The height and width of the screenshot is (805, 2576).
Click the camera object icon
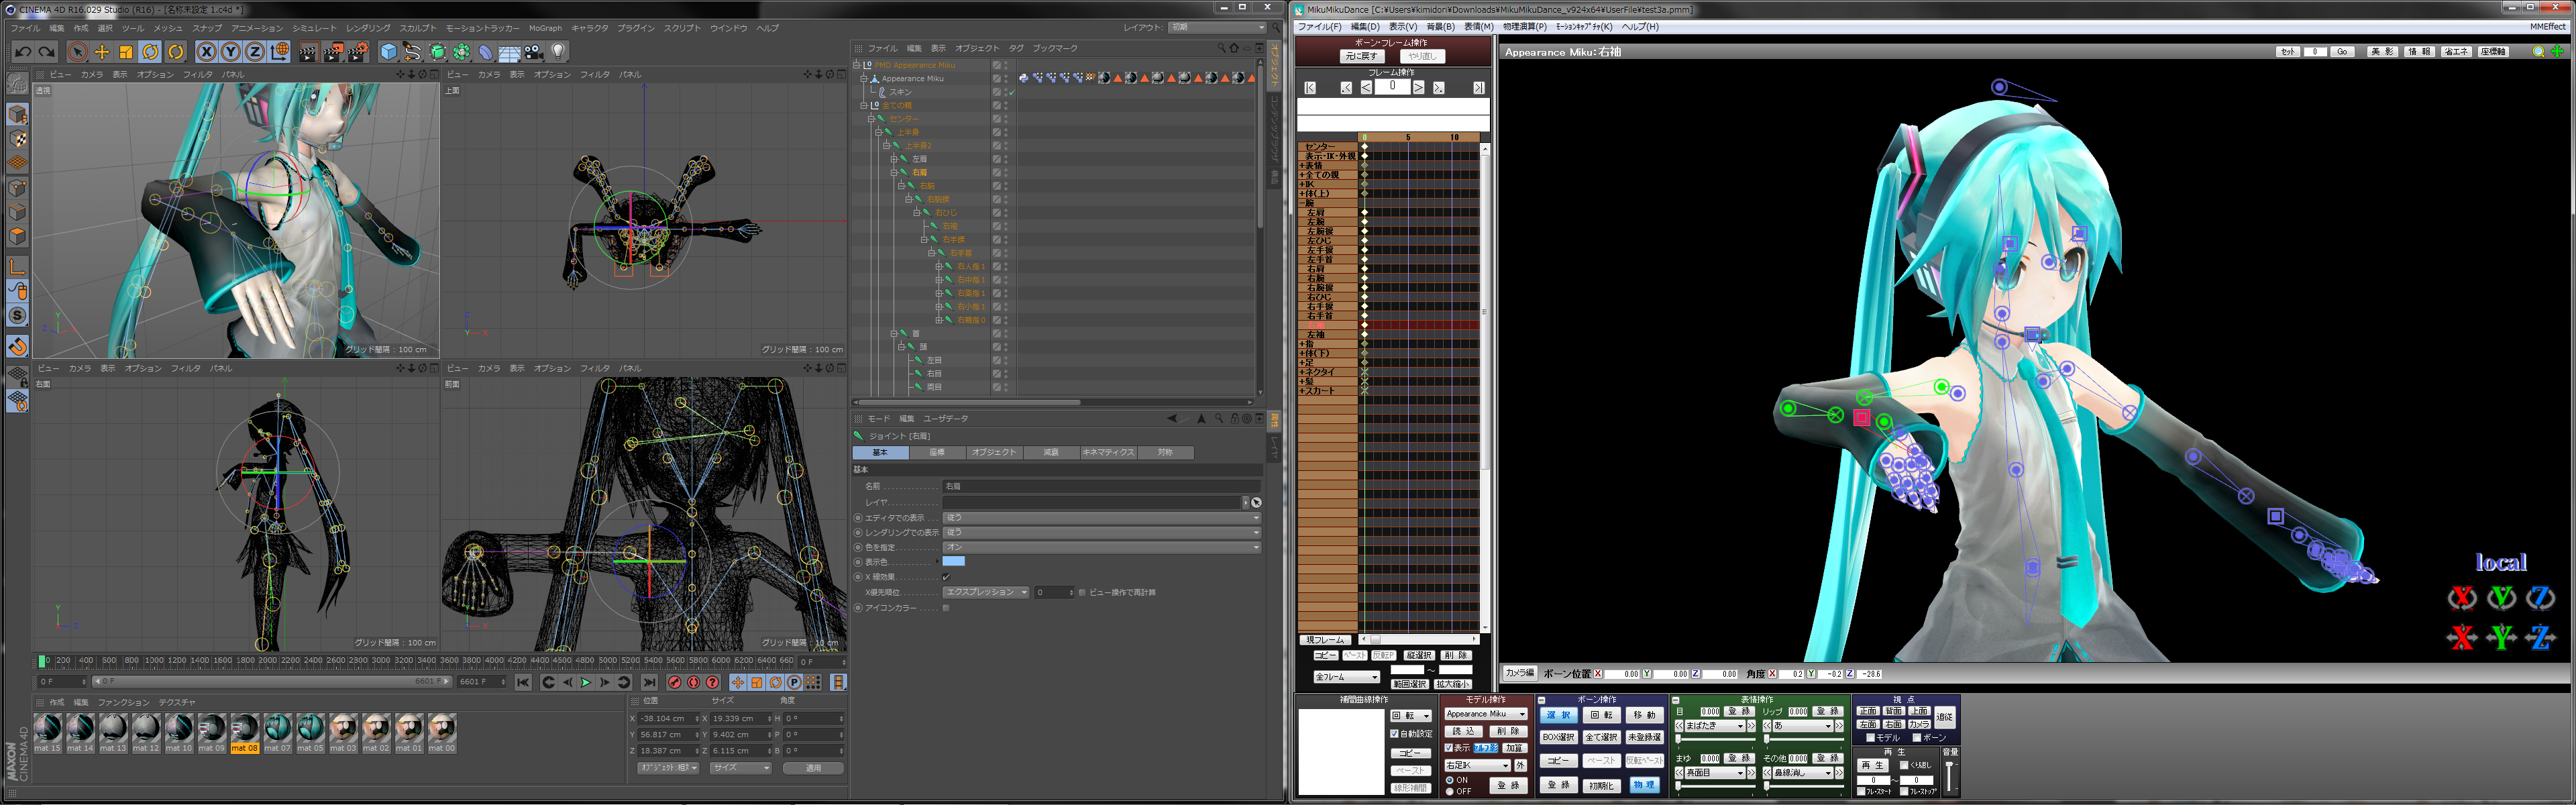[534, 52]
